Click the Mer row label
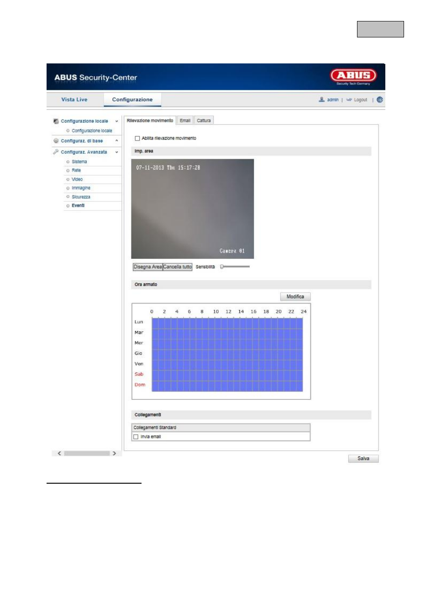Image resolution: width=436 pixels, height=616 pixels. [139, 343]
